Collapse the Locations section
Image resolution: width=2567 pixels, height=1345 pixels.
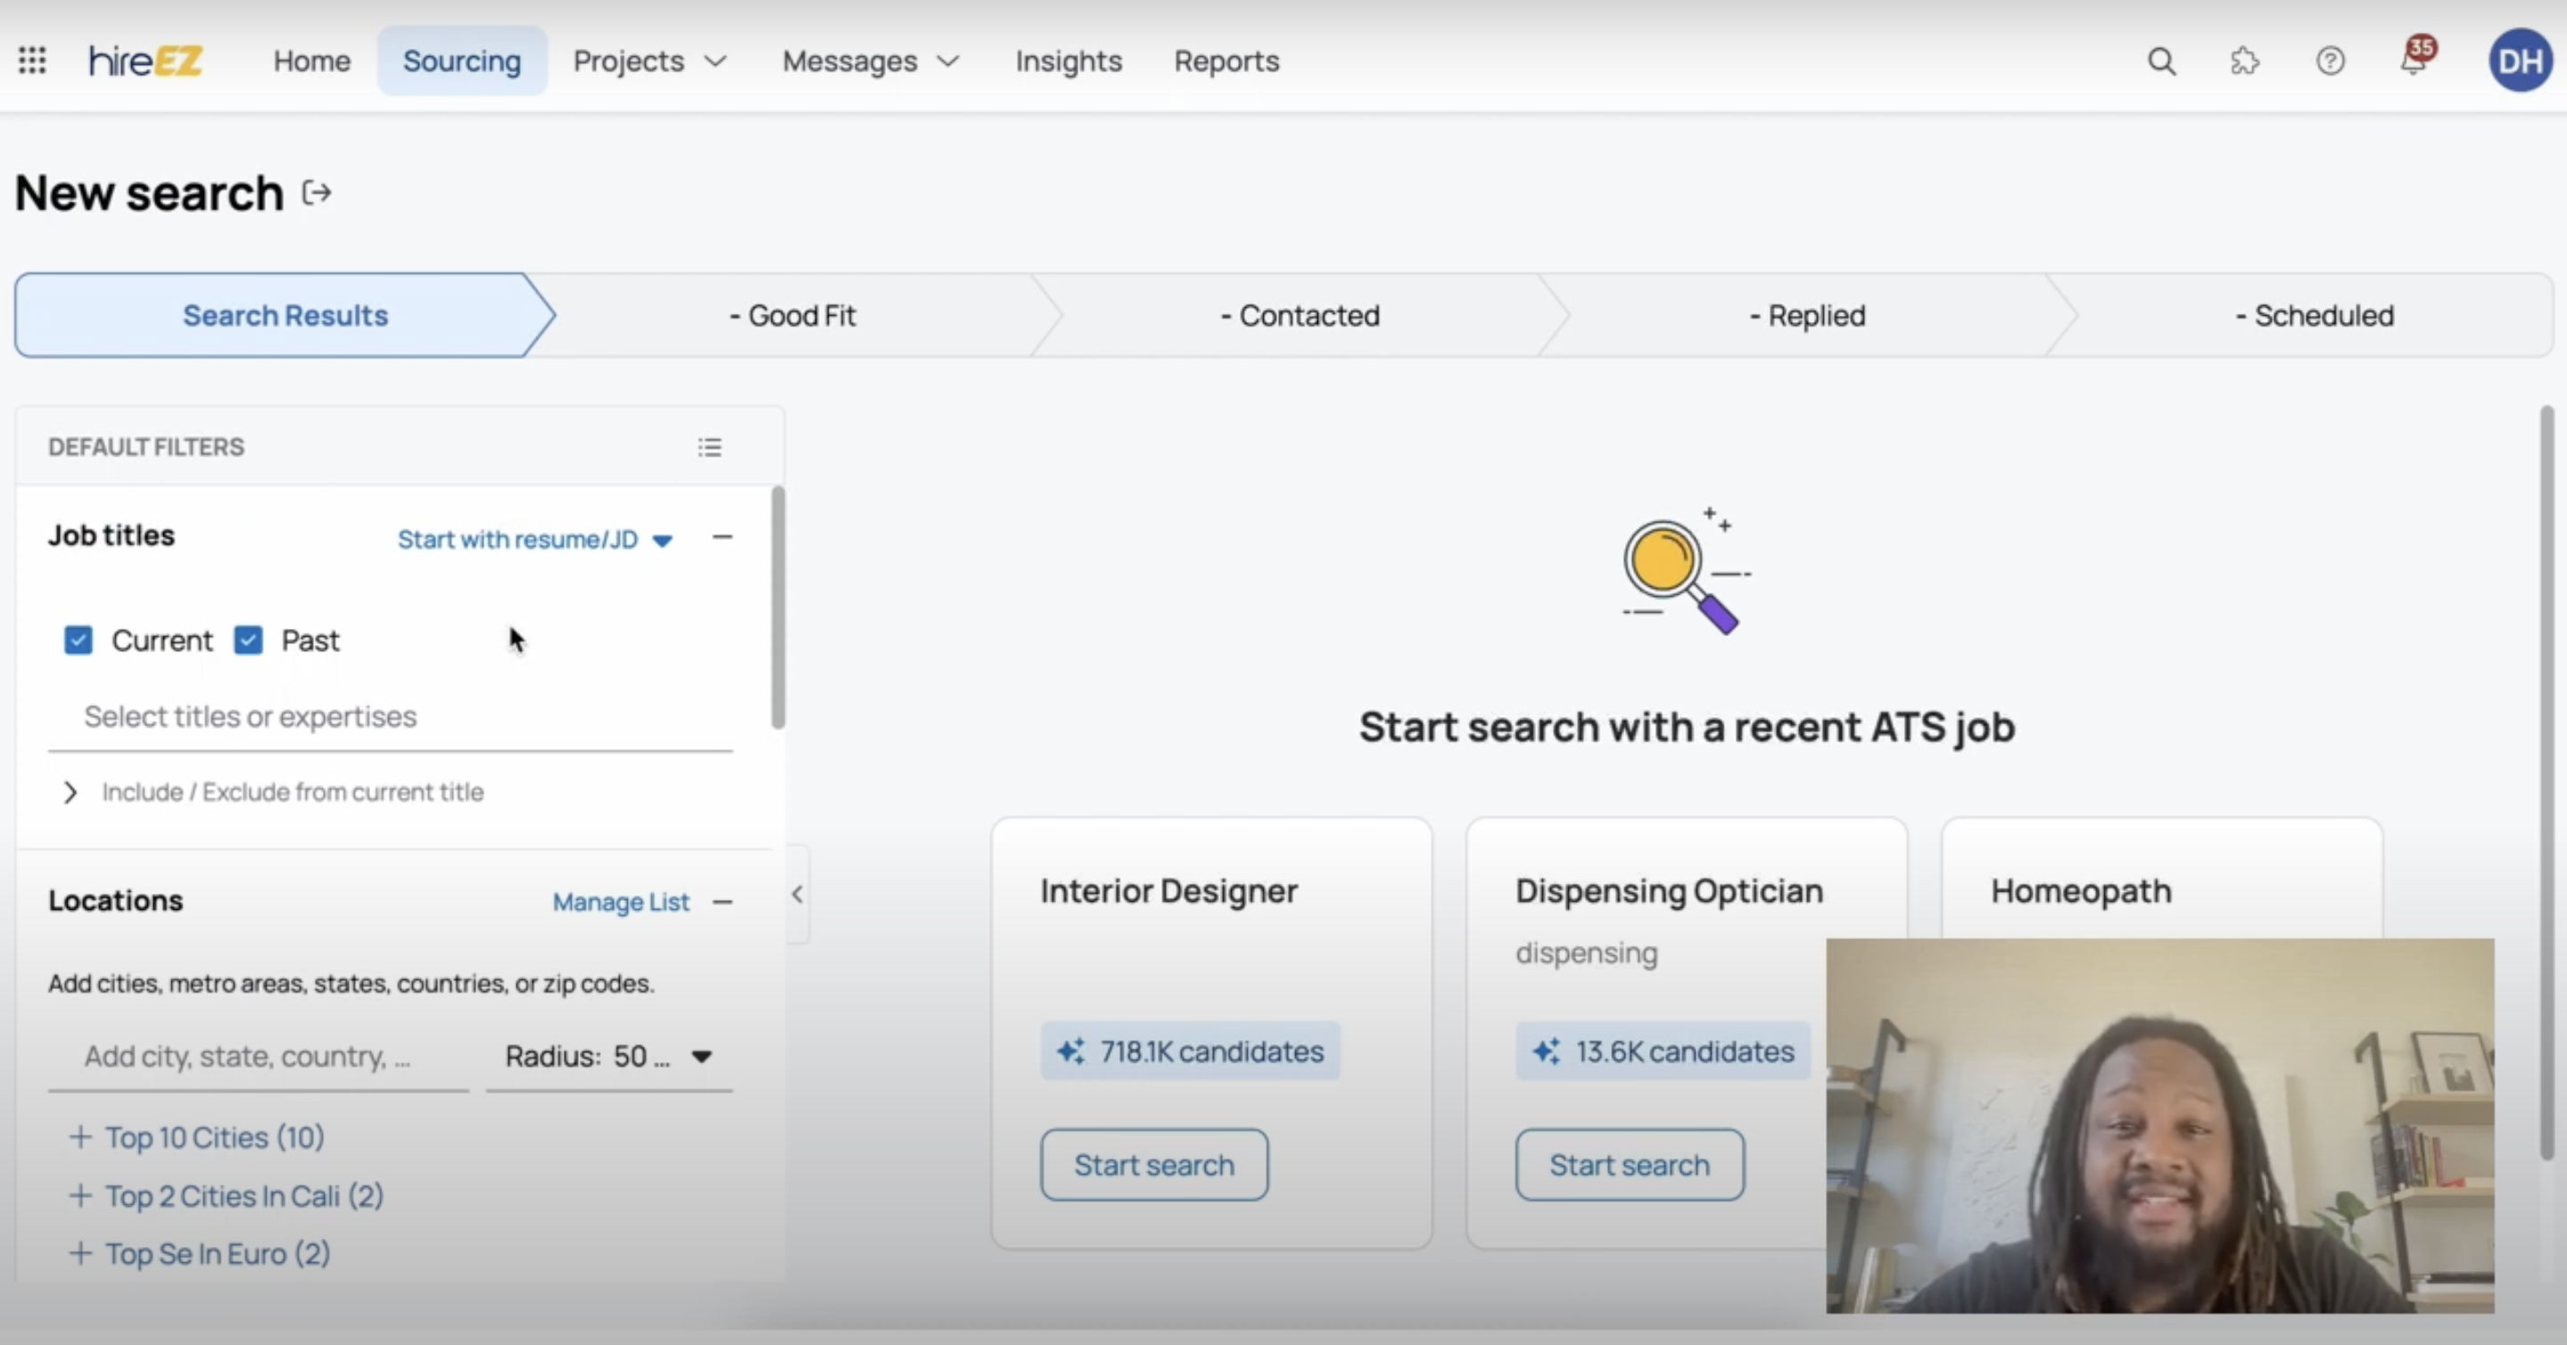[x=722, y=903]
